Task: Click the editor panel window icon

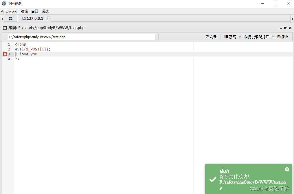Action: [5, 28]
